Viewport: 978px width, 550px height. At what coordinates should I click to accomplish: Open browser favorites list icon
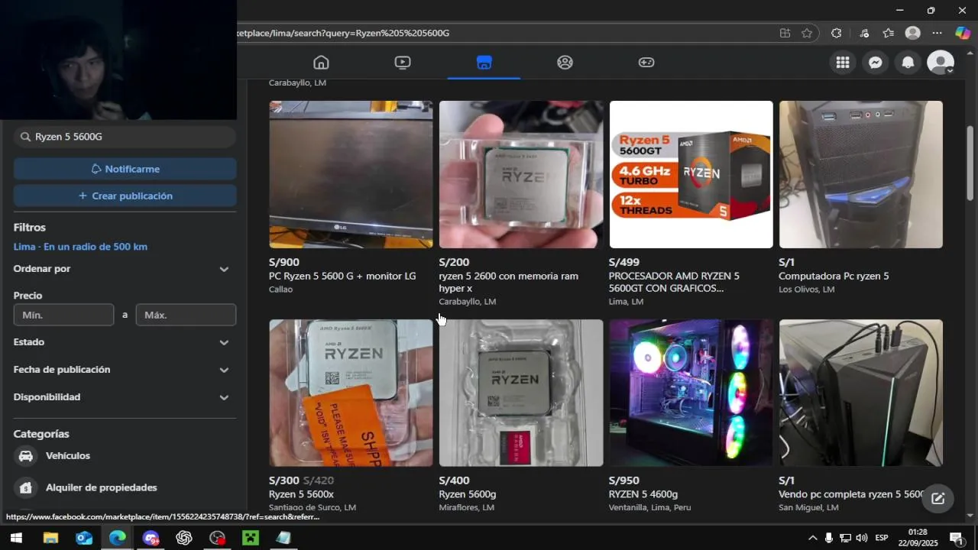[x=888, y=33]
